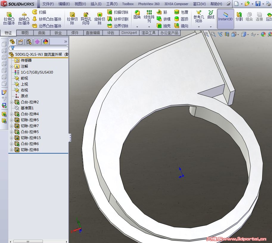Expand the 注解 annotations node
Image resolution: width=272 pixels, height=243 pixels.
coord(11,66)
